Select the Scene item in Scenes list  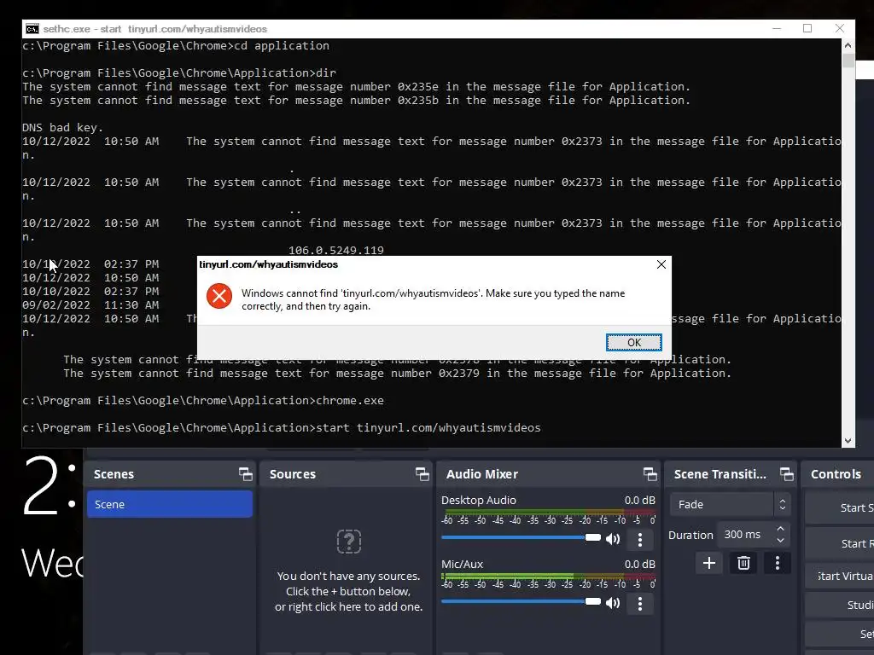pyautogui.click(x=170, y=504)
